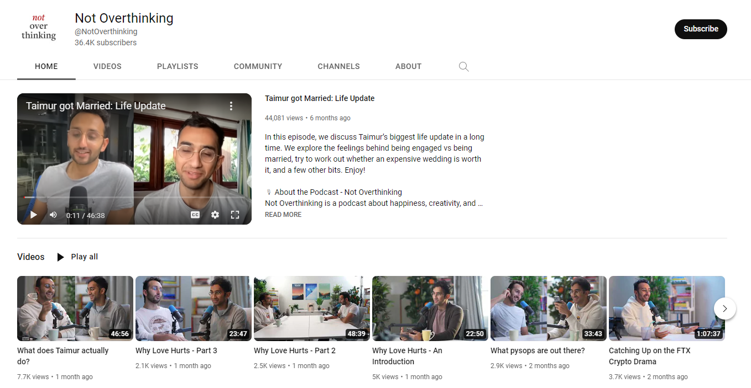Click the 'About the Podcast - Not Overthinking' line
This screenshot has height=388, width=751.
333,192
